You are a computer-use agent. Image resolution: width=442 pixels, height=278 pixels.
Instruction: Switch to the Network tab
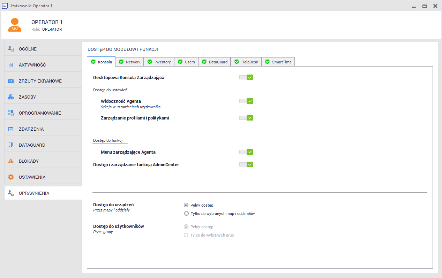130,62
